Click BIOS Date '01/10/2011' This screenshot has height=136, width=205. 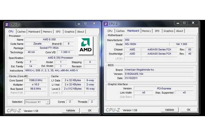click(159, 78)
